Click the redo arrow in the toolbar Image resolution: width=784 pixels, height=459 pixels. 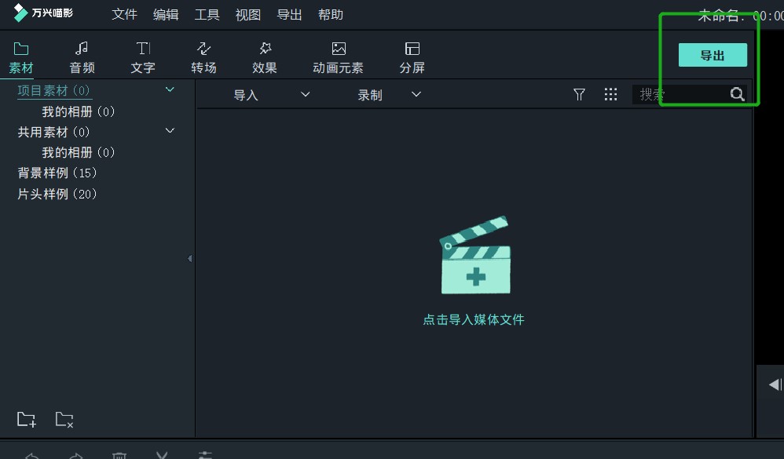tap(75, 454)
